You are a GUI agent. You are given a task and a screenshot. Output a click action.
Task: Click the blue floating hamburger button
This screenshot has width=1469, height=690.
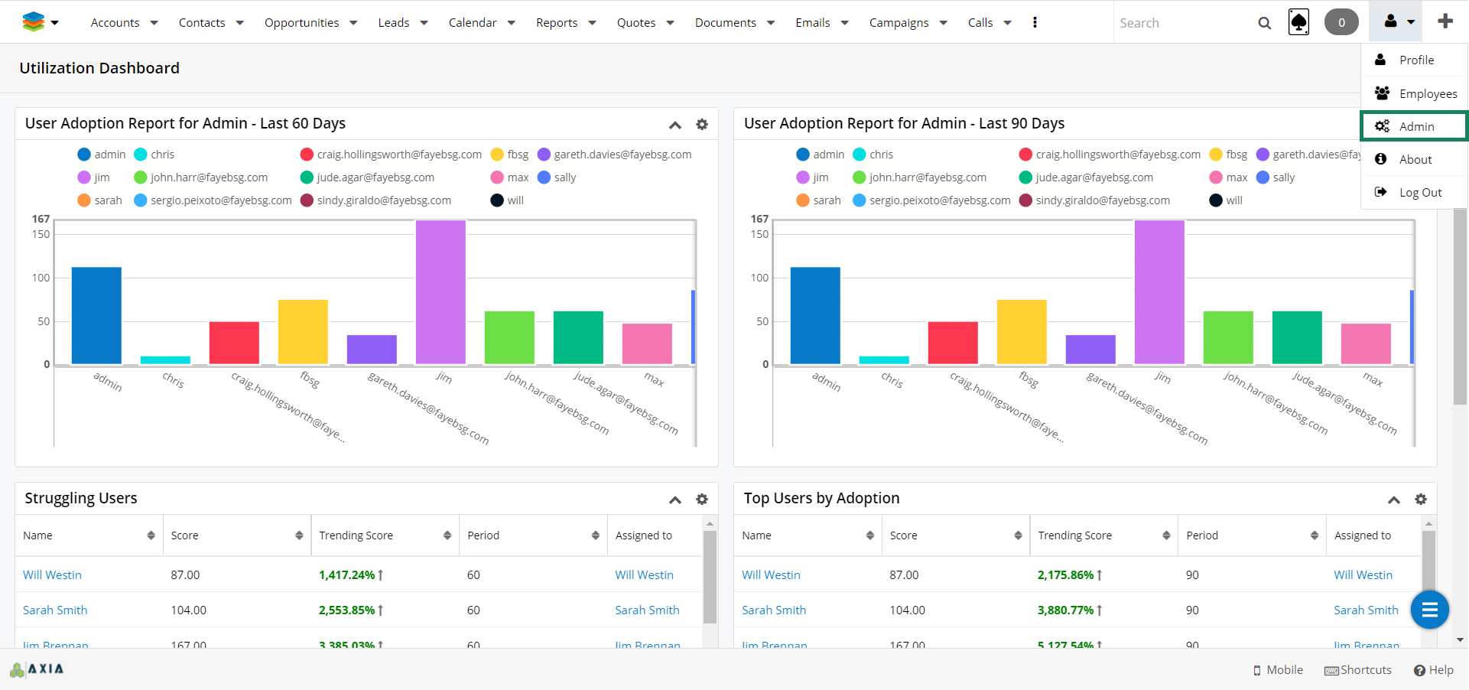(1429, 610)
